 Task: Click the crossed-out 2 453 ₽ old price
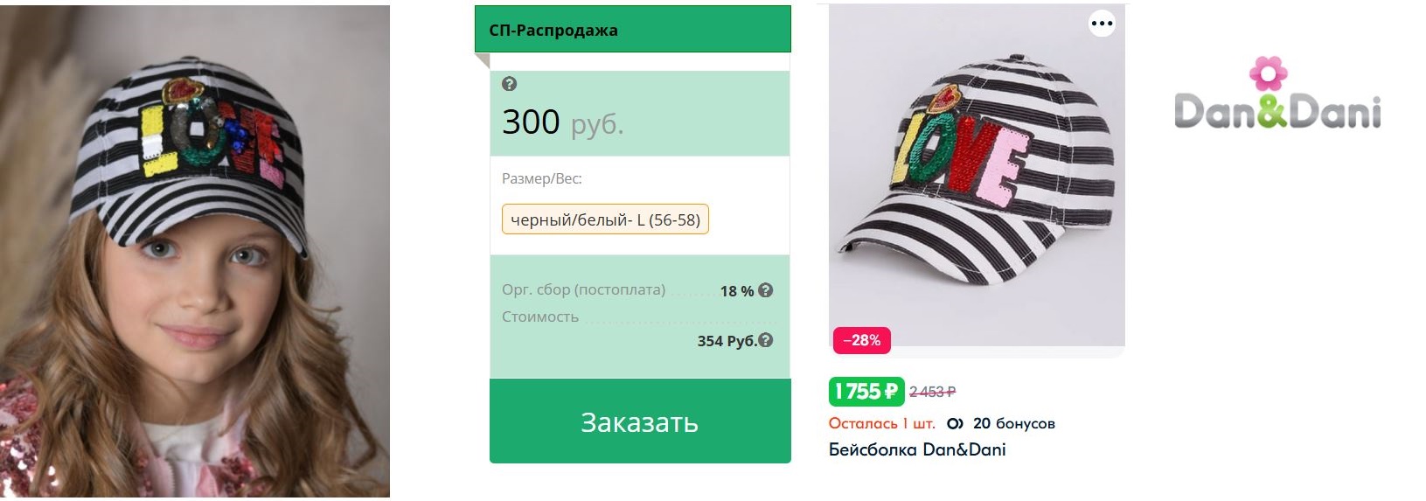tap(932, 392)
